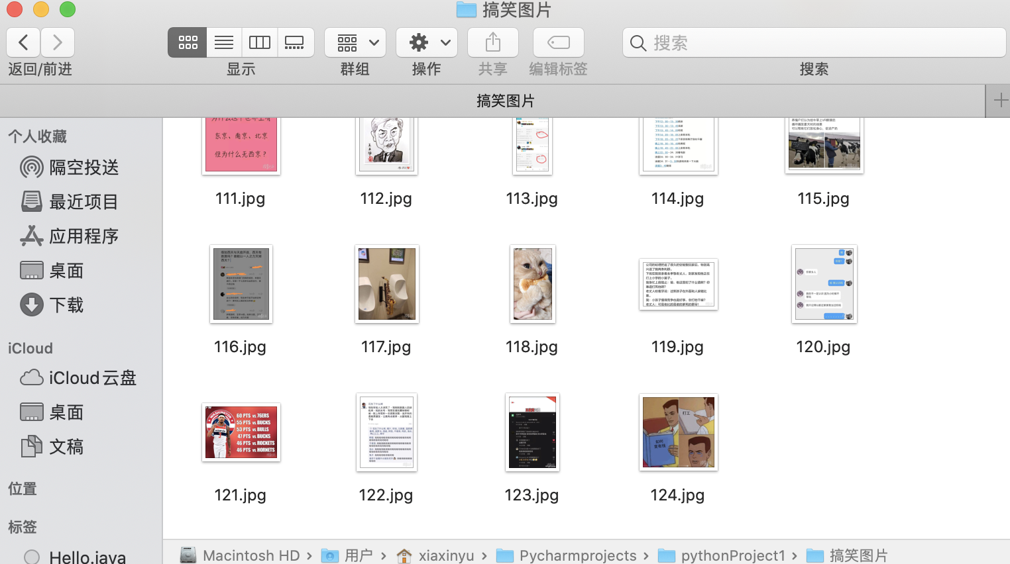Open the 共享 share menu
This screenshot has width=1010, height=564.
click(x=492, y=42)
